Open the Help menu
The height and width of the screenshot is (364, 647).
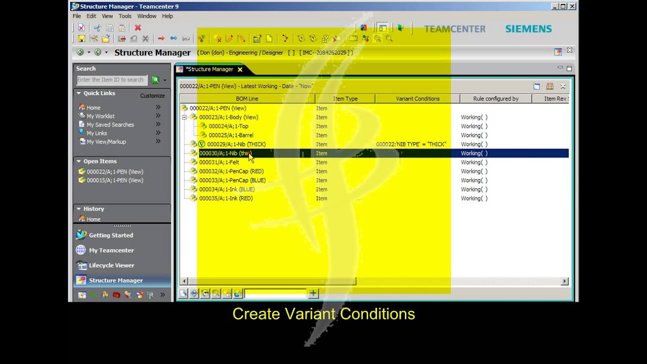point(167,16)
